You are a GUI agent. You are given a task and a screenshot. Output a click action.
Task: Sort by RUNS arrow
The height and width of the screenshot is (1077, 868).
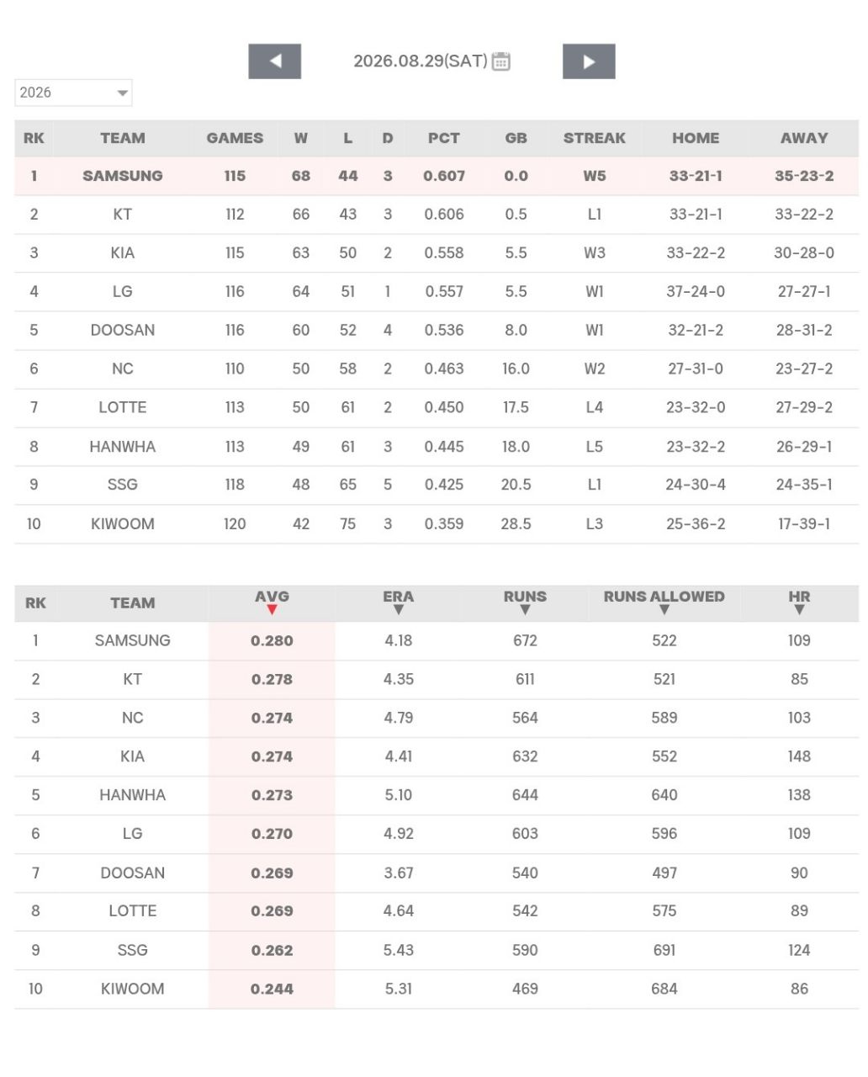coord(525,610)
